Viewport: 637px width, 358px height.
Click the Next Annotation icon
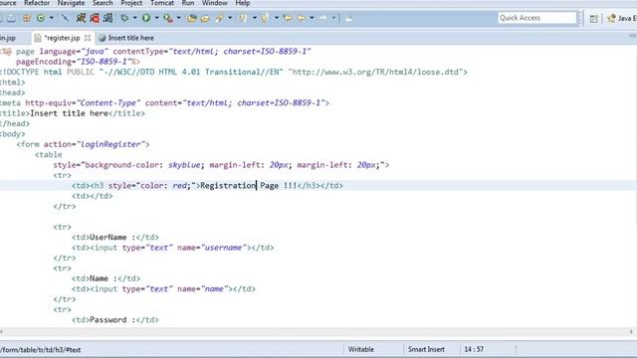243,18
